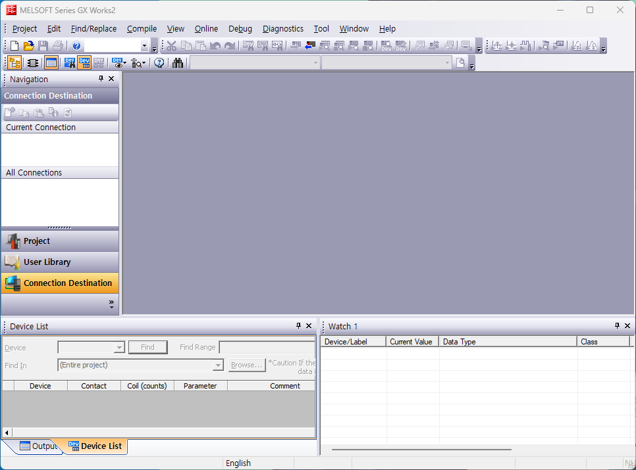
Task: Open the Project menu
Action: 24,29
